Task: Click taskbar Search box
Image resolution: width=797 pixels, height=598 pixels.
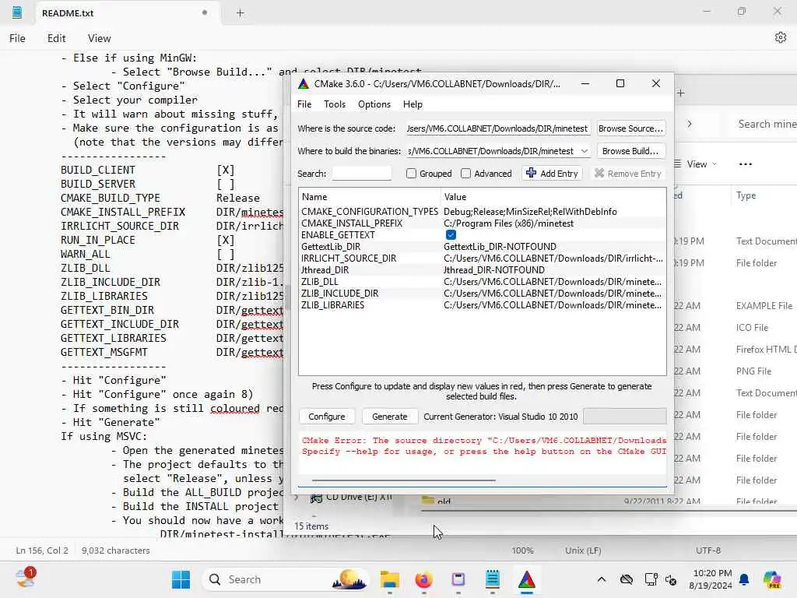Action: (285, 579)
